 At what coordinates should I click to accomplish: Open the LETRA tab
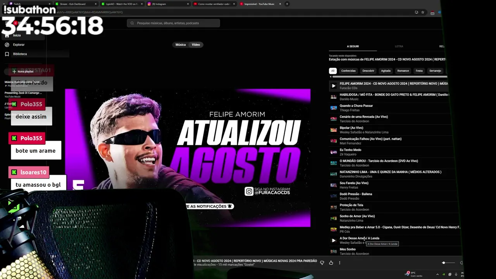pyautogui.click(x=399, y=46)
